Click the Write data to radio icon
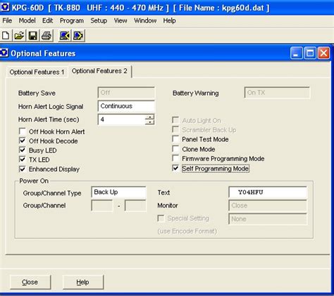Viewport: 334px width, 296px height. click(78, 36)
